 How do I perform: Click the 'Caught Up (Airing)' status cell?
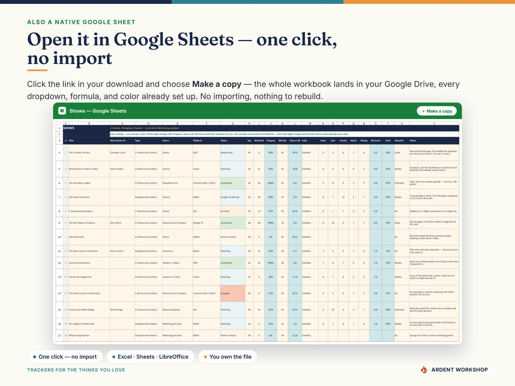click(x=233, y=197)
